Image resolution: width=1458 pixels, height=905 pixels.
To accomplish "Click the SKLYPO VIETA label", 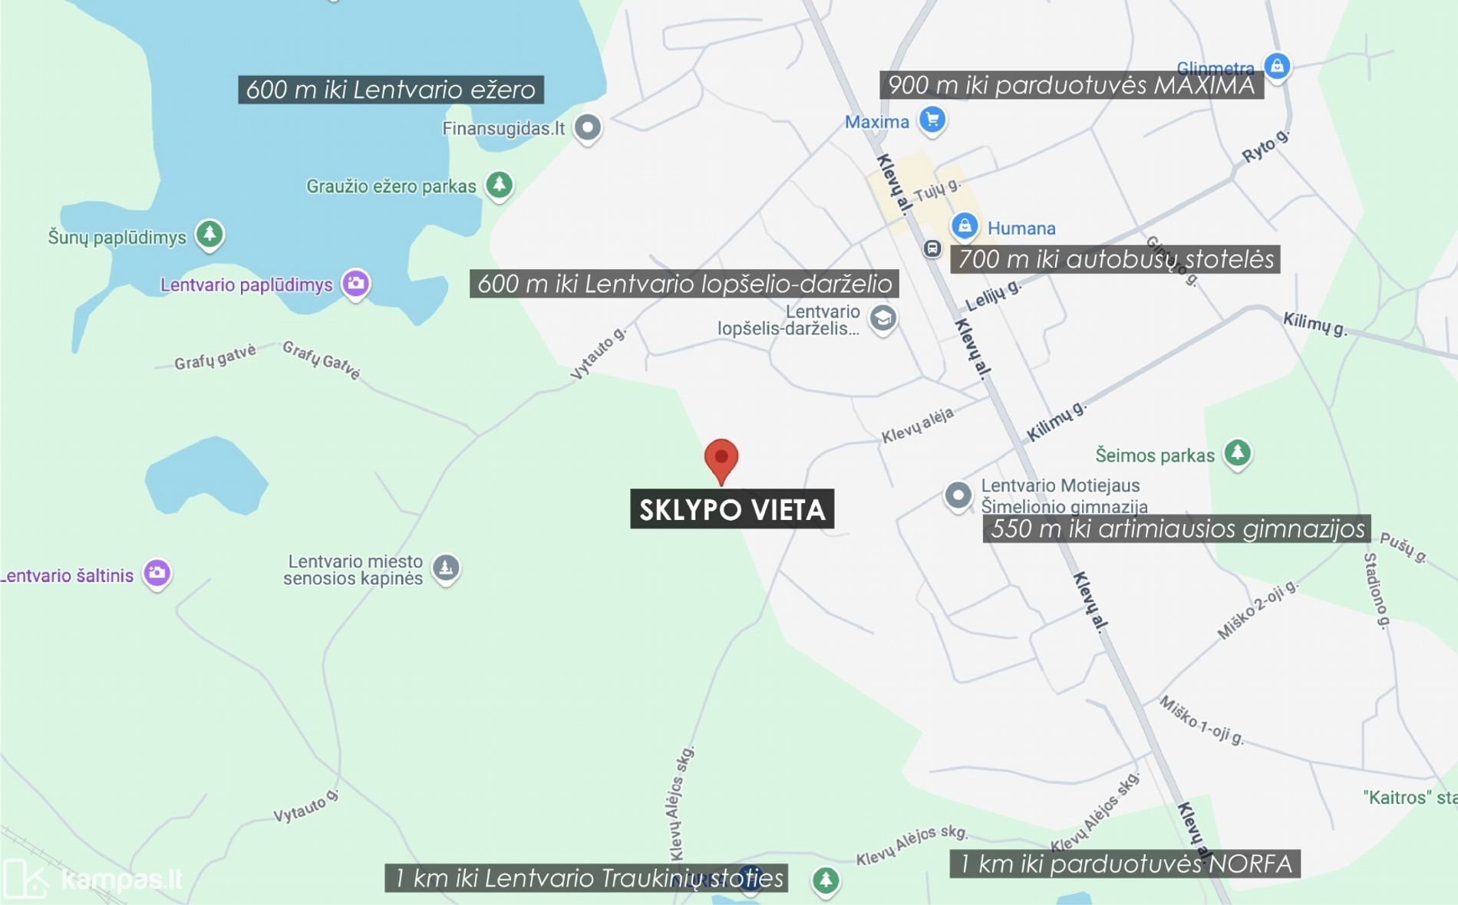I will pyautogui.click(x=732, y=509).
